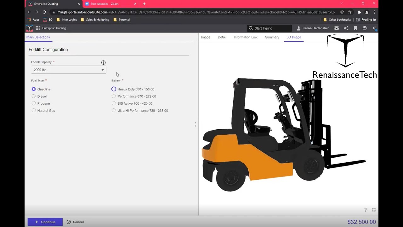Open EQ bookmark link
Screen dimensions: 403x227
(x=48, y=20)
